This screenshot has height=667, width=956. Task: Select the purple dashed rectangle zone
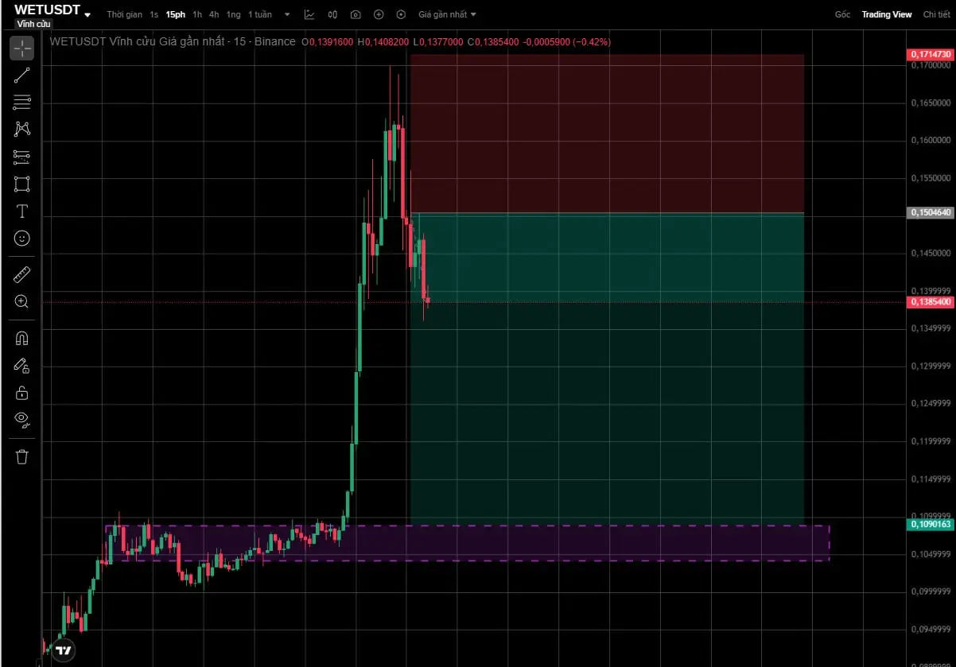468,543
